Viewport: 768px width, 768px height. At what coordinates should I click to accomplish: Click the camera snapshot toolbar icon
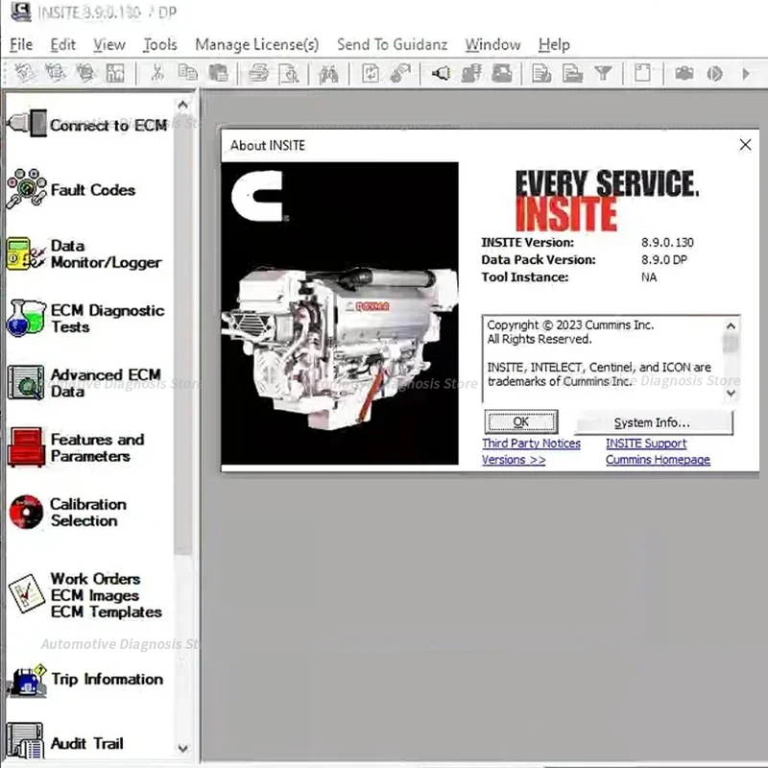click(684, 74)
